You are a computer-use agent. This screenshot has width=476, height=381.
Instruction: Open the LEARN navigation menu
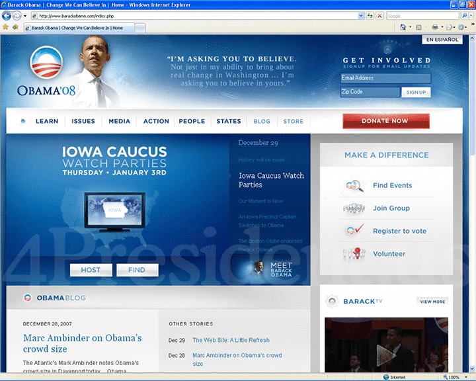[47, 121]
